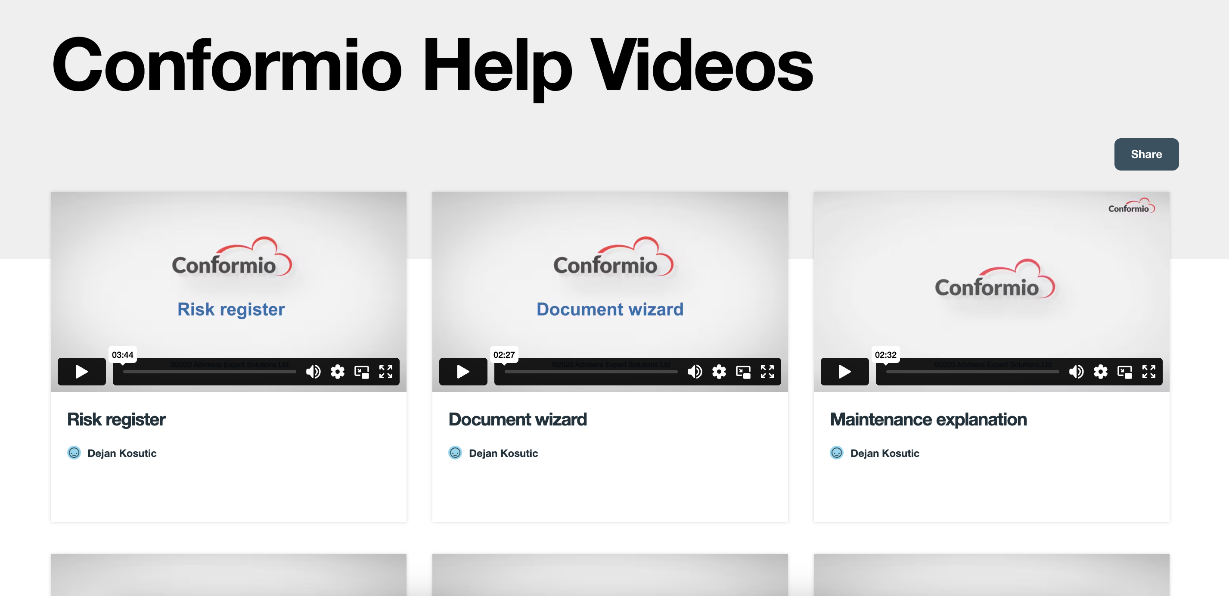This screenshot has height=596, width=1229.
Task: Enter fullscreen on the Document wizard video
Action: (767, 372)
